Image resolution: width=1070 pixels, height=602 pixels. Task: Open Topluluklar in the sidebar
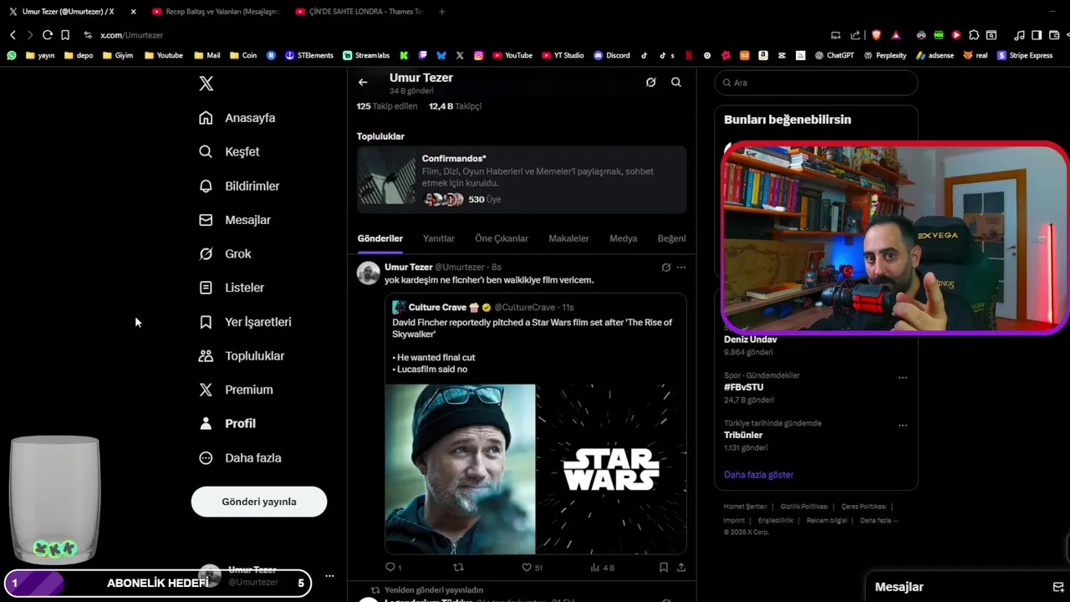pyautogui.click(x=242, y=355)
